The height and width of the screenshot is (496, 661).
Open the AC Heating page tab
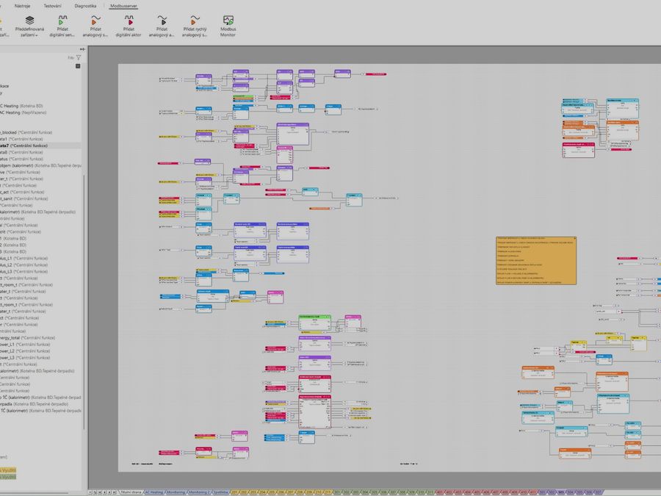point(154,492)
